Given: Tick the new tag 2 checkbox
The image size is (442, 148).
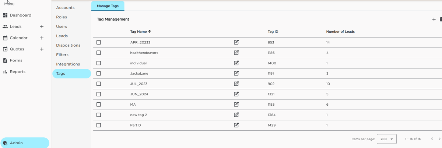Looking at the screenshot, I should click(x=99, y=114).
